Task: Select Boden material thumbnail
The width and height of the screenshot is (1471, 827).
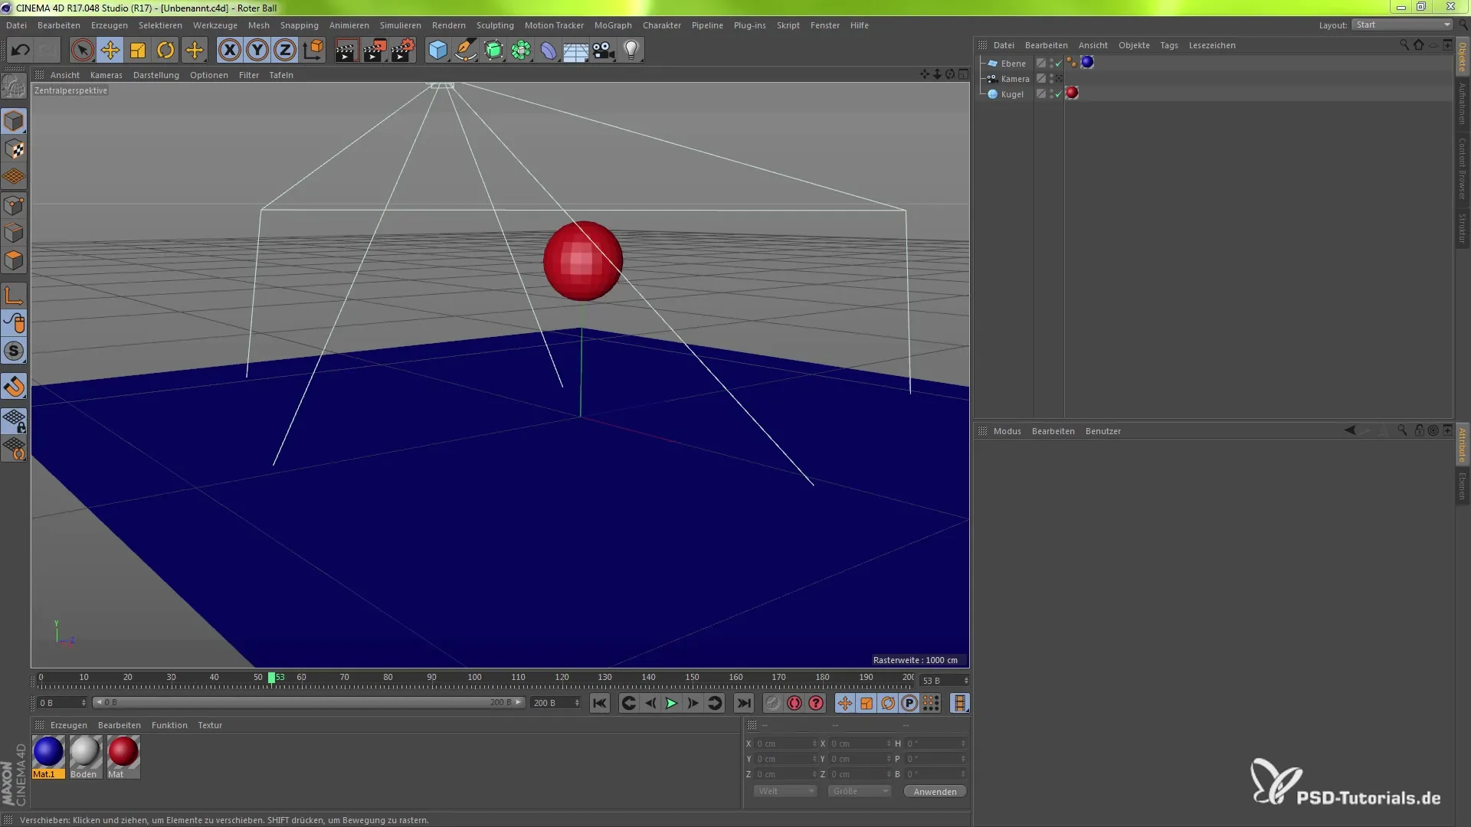Action: pyautogui.click(x=85, y=752)
